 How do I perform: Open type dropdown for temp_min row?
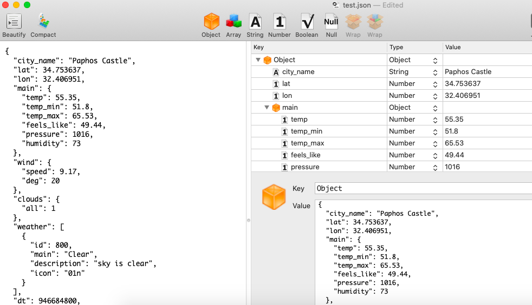(x=435, y=131)
